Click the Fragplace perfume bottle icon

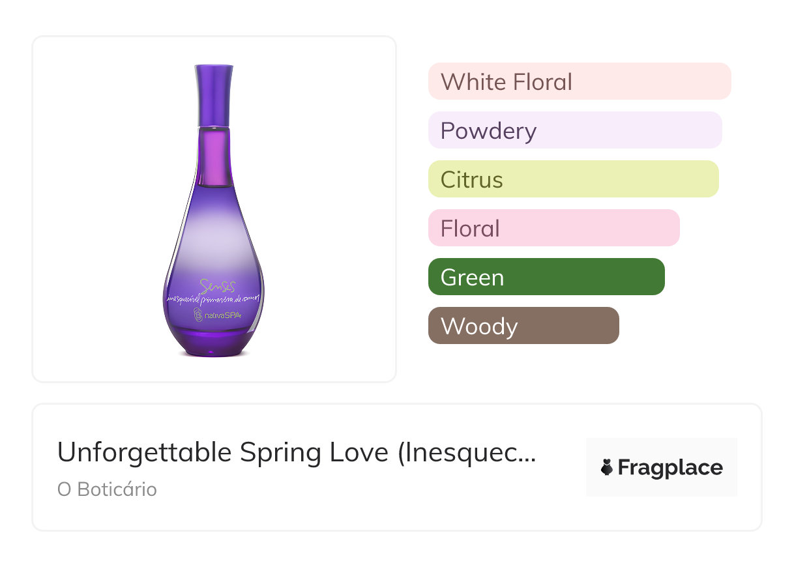[x=607, y=468]
